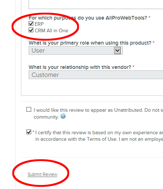Viewport: 163px width, 189px height.
Task: Uncheck the CRM All in One checkbox
Action: 31,30
